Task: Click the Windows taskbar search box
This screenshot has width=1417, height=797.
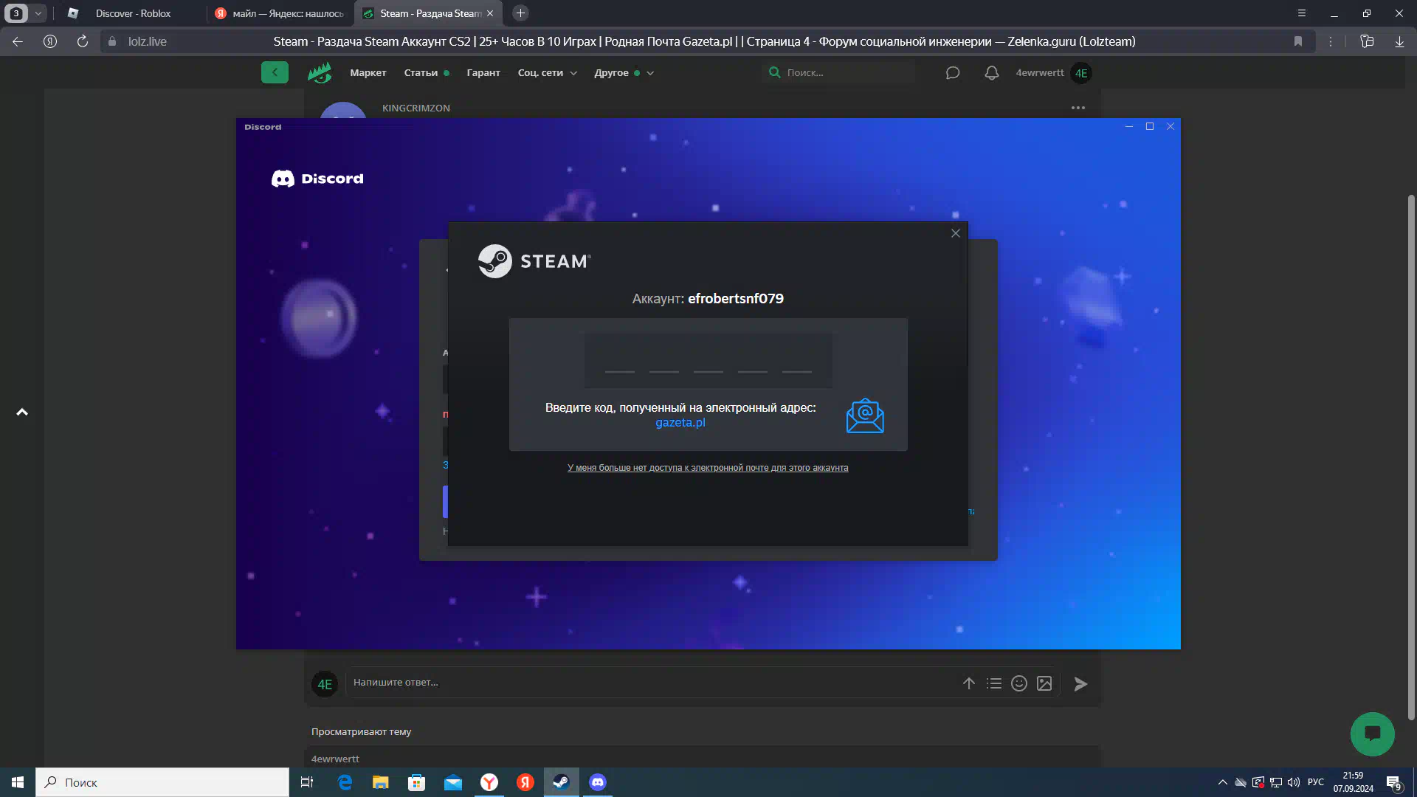Action: (x=162, y=782)
